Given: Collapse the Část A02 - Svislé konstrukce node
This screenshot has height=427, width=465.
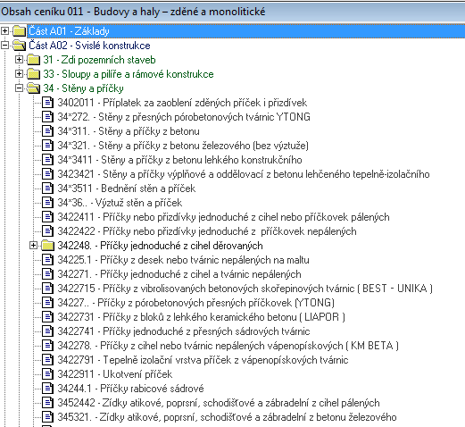Looking at the screenshot, I should pyautogui.click(x=5, y=46).
